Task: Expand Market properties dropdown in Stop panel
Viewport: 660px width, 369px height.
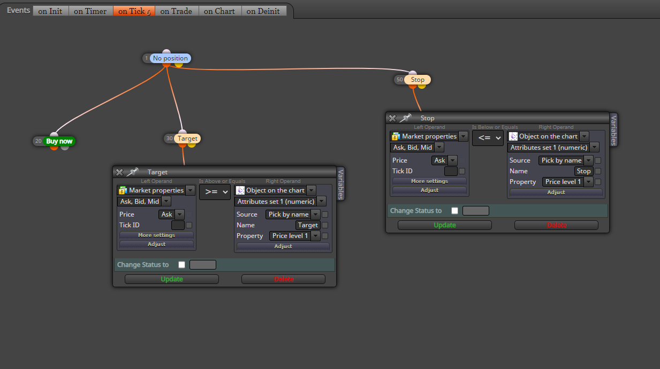Action: point(463,136)
